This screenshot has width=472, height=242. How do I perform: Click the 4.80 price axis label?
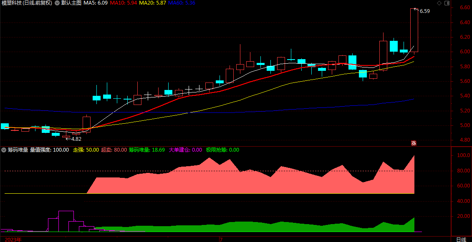tap(465, 140)
